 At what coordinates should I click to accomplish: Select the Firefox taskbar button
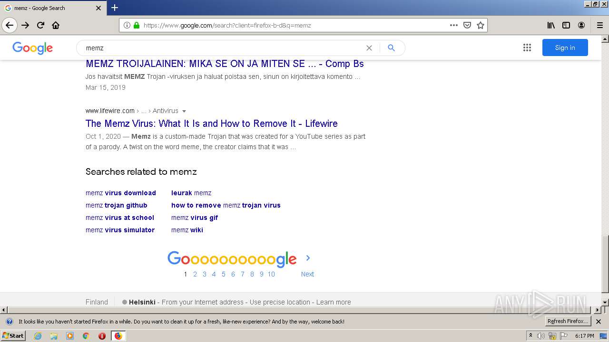(118, 336)
